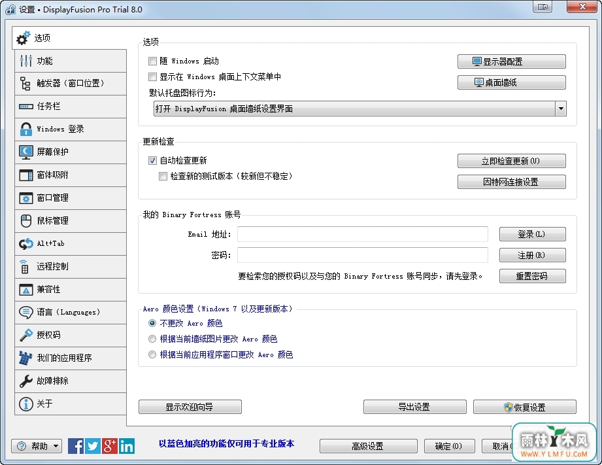
Task: Click the mouse icon for 鼠标管理
Action: (x=25, y=220)
